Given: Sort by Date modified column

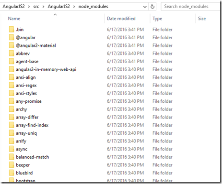Looking at the screenshot, I should coord(121,19).
